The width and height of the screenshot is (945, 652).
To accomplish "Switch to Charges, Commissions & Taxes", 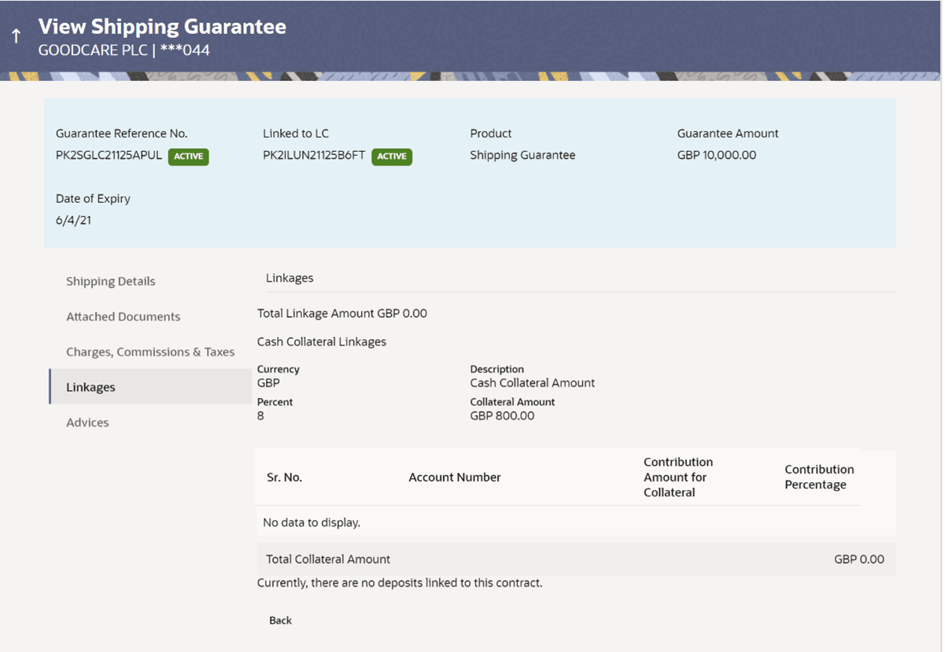I will point(150,352).
